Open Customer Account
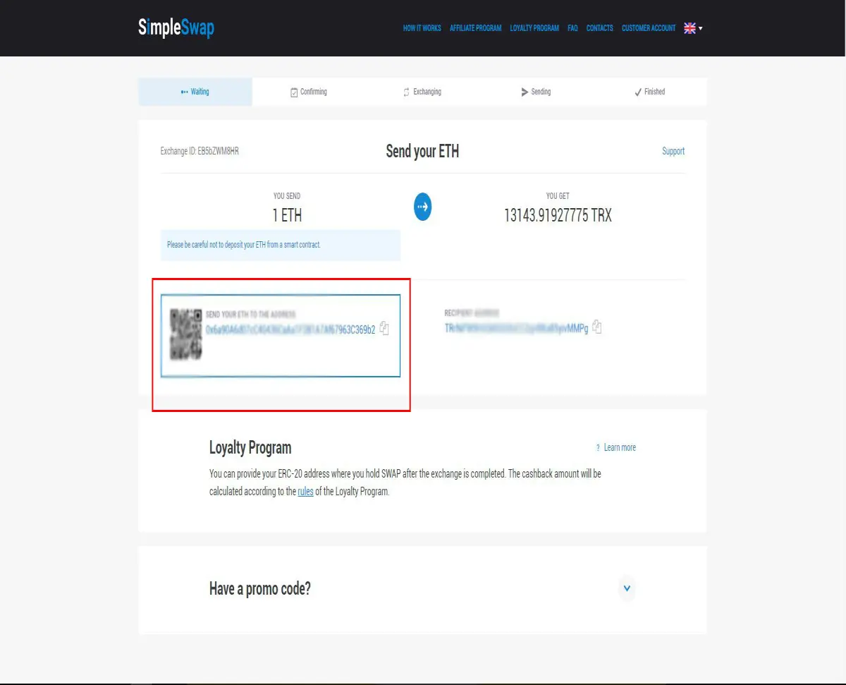The image size is (846, 685). click(x=649, y=28)
